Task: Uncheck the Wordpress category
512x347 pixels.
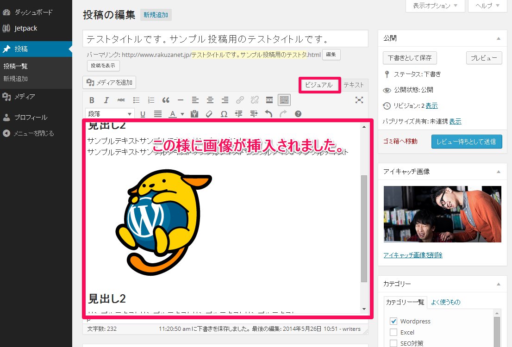Action: (393, 321)
